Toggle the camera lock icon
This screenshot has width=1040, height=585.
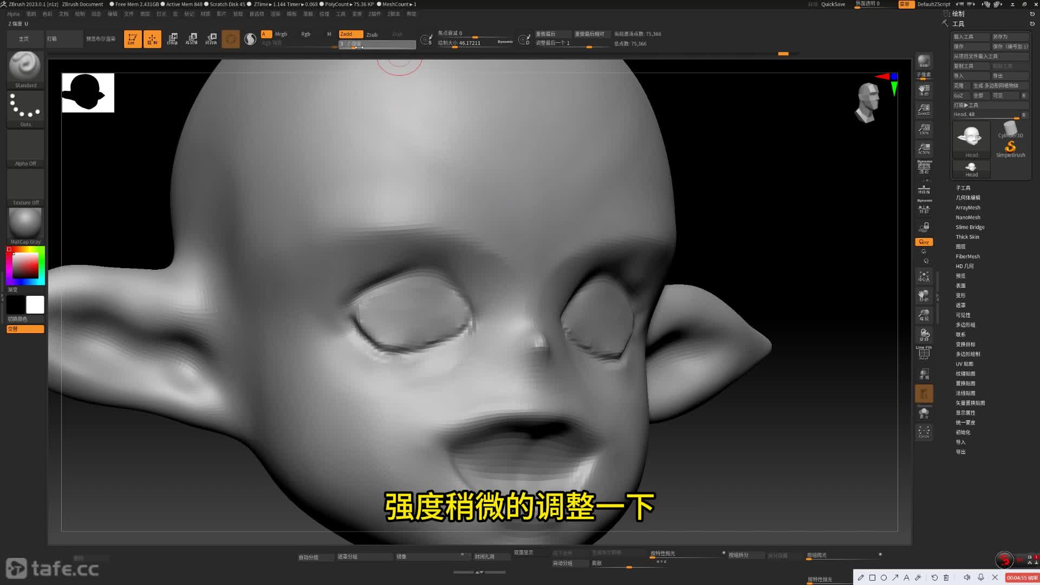click(924, 226)
